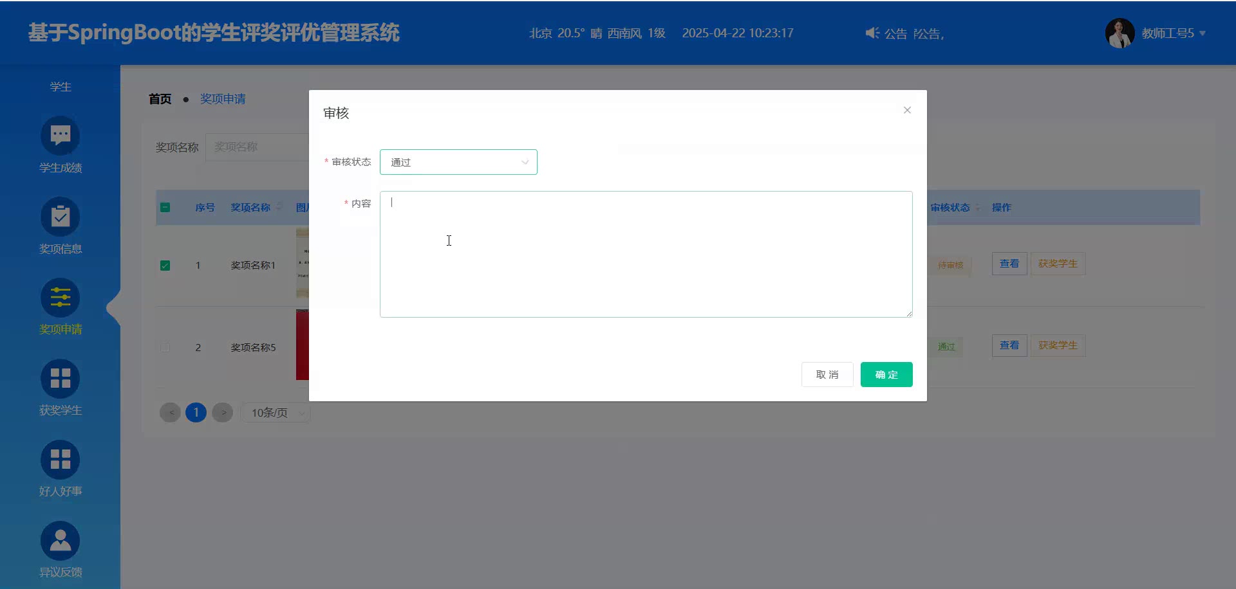Toggle the select-all checkbox in table header

165,207
